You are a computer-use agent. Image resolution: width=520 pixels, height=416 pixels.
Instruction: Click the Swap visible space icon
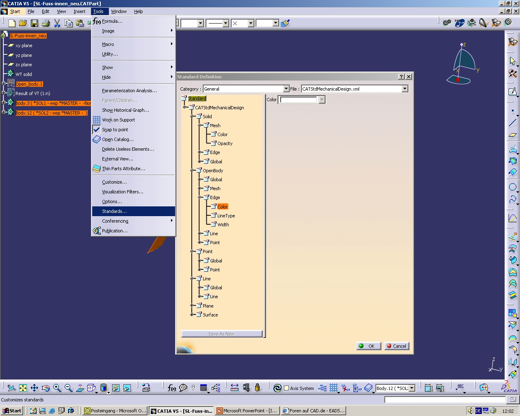tap(127, 388)
